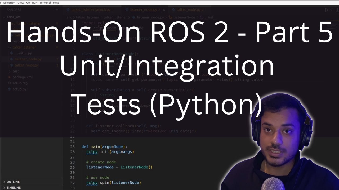Select talker_node.py in the Explorer

(x=27, y=65)
